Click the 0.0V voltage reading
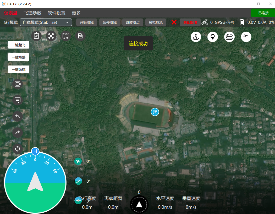Viewport: 275px width, 214px height. click(251, 22)
